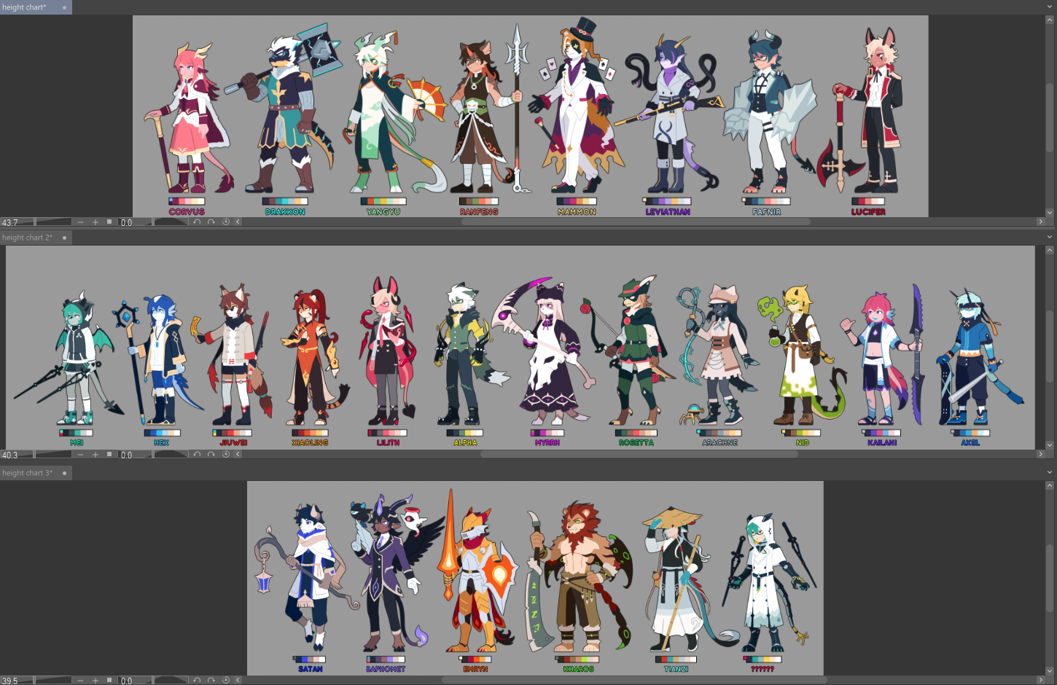This screenshot has width=1057, height=685.
Task: Switch to the 'height chart' tab
Action: pyautogui.click(x=26, y=7)
